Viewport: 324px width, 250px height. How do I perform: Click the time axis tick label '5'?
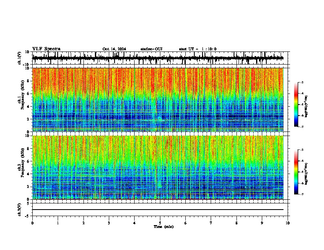coord(160,223)
